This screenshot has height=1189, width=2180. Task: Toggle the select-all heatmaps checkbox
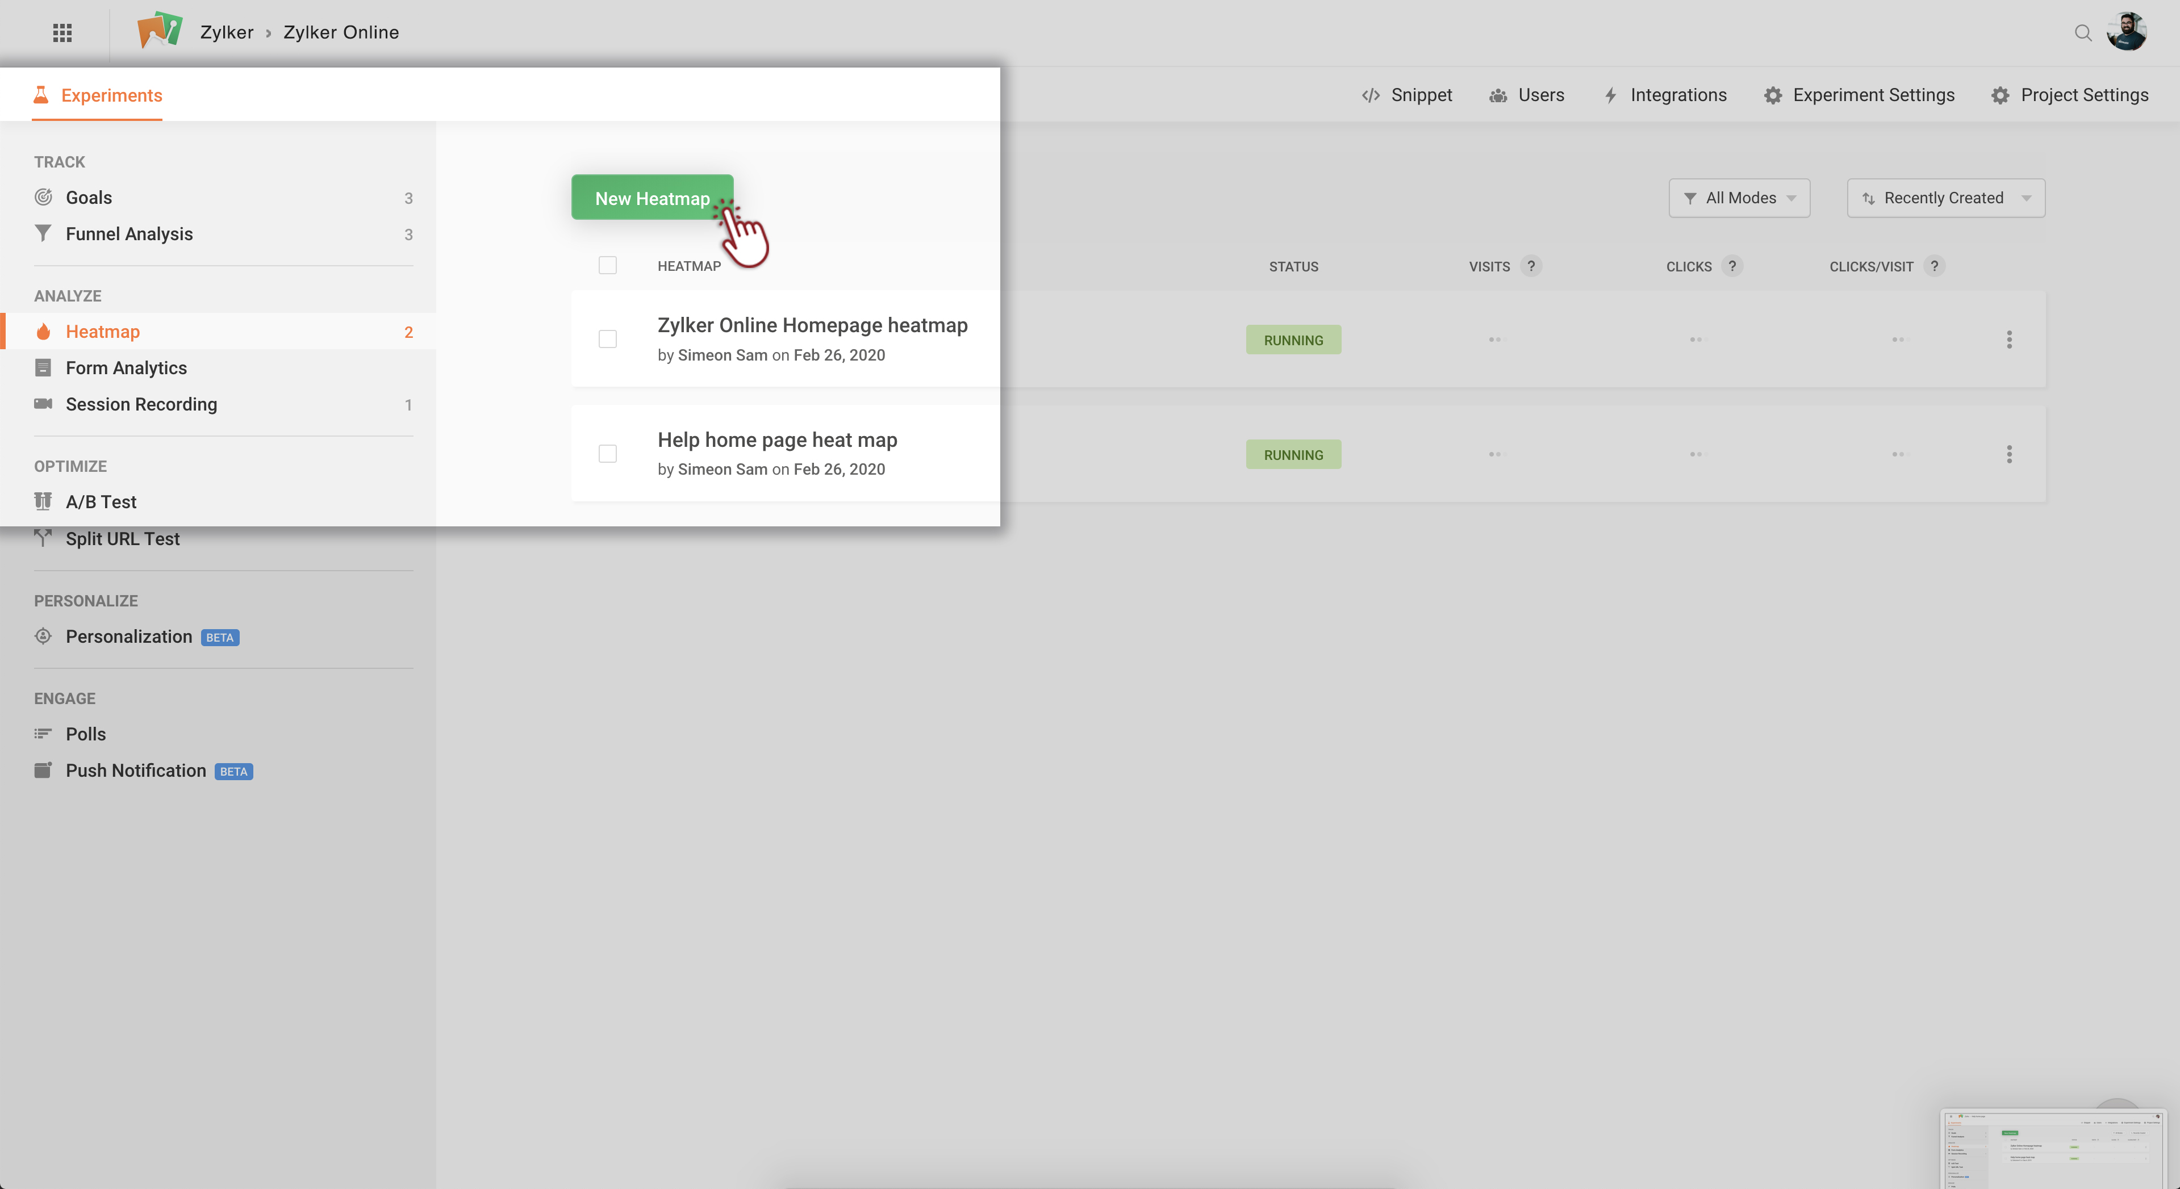(608, 266)
